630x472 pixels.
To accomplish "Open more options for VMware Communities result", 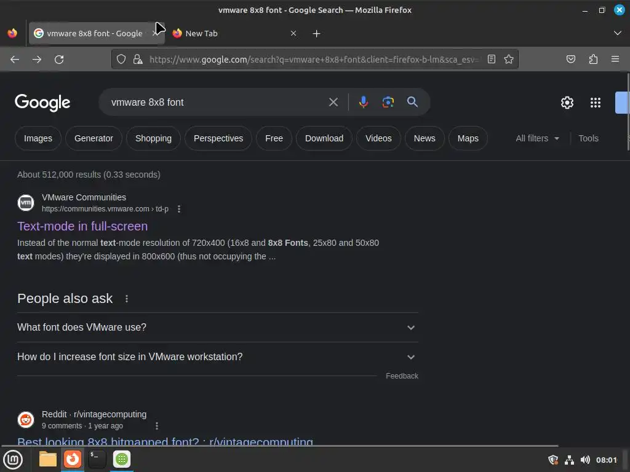I will tap(179, 209).
